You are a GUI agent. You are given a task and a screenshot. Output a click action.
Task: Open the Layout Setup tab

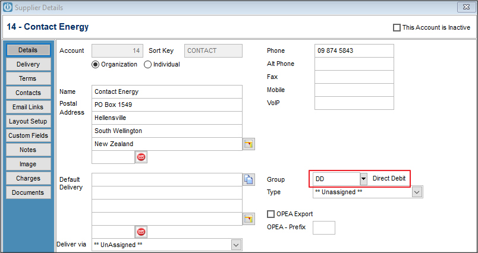[x=28, y=121]
